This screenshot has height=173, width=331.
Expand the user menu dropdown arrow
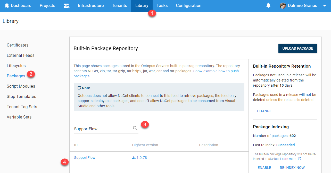click(324, 6)
